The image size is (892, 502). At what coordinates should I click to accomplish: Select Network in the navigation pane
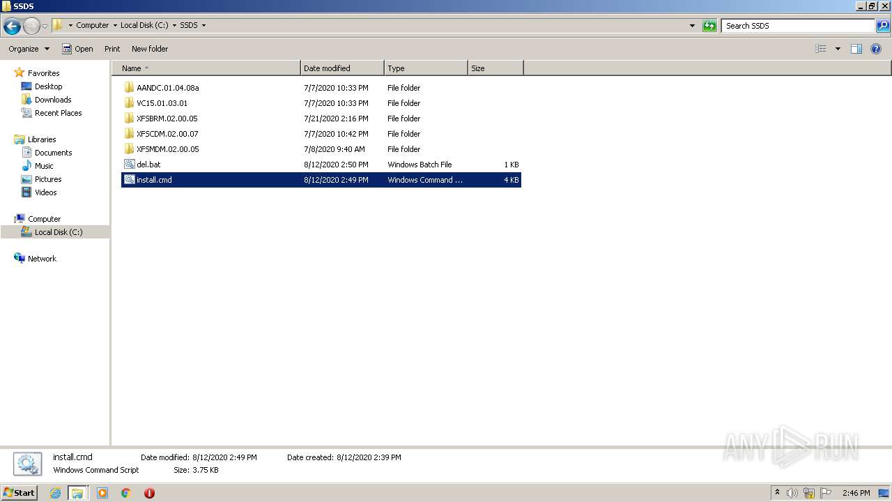tap(42, 259)
